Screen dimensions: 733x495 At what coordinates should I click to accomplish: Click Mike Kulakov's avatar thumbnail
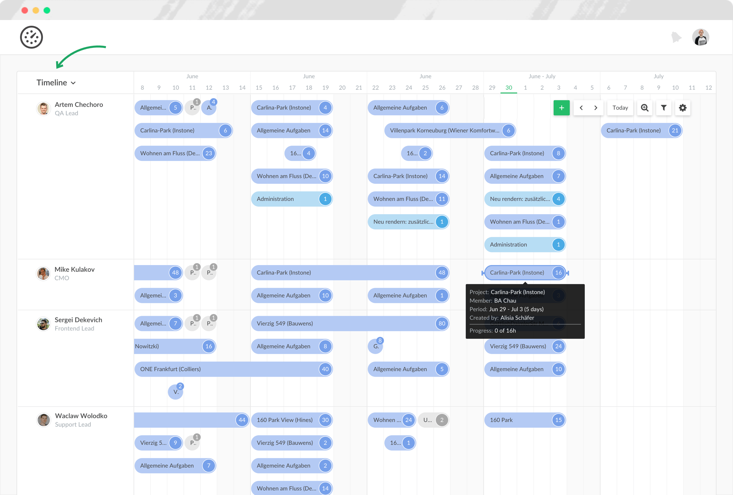click(43, 274)
